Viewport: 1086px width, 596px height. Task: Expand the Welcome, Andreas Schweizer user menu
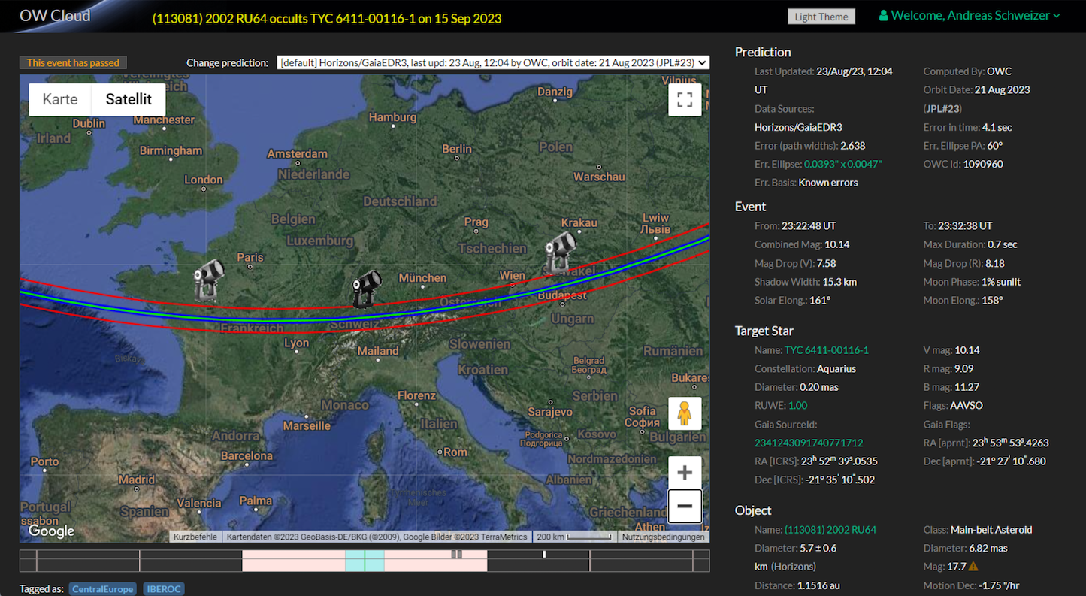970,16
